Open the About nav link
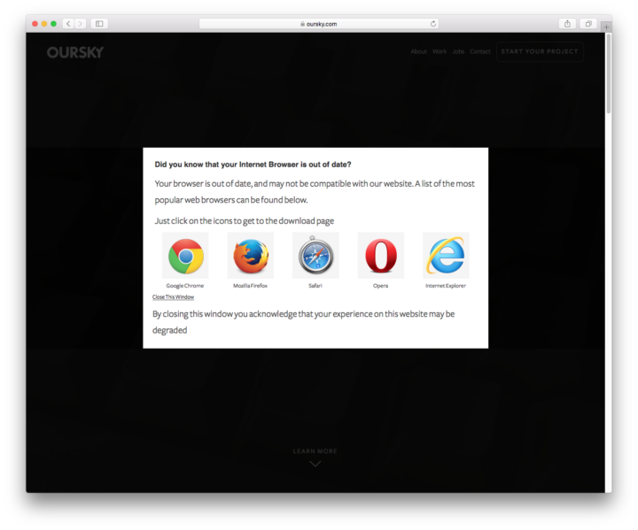The image size is (638, 530). pos(418,51)
